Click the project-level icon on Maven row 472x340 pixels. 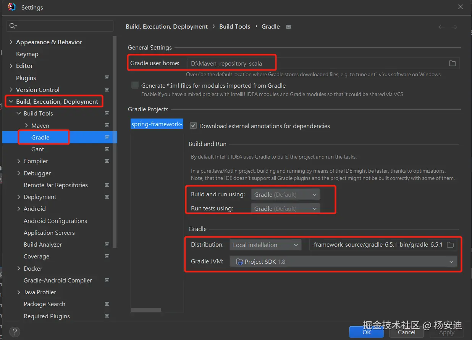pyautogui.click(x=107, y=125)
